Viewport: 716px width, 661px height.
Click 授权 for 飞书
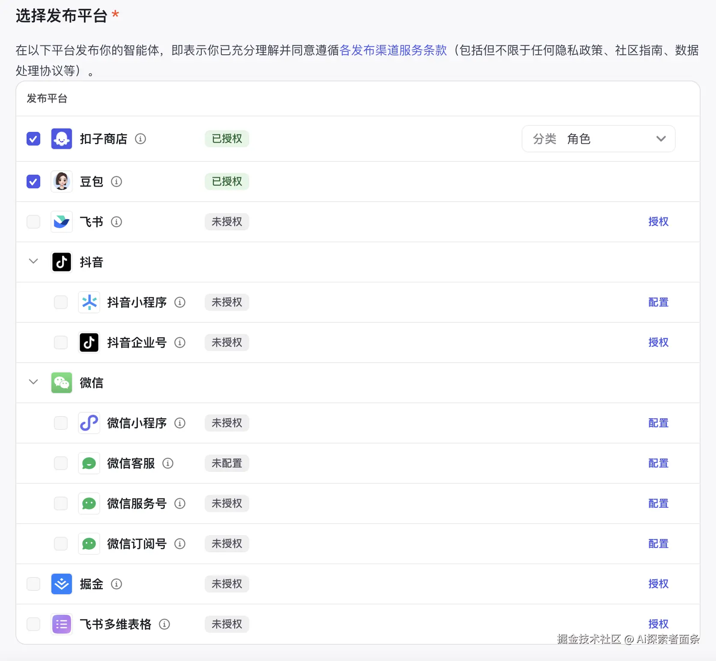pyautogui.click(x=658, y=222)
